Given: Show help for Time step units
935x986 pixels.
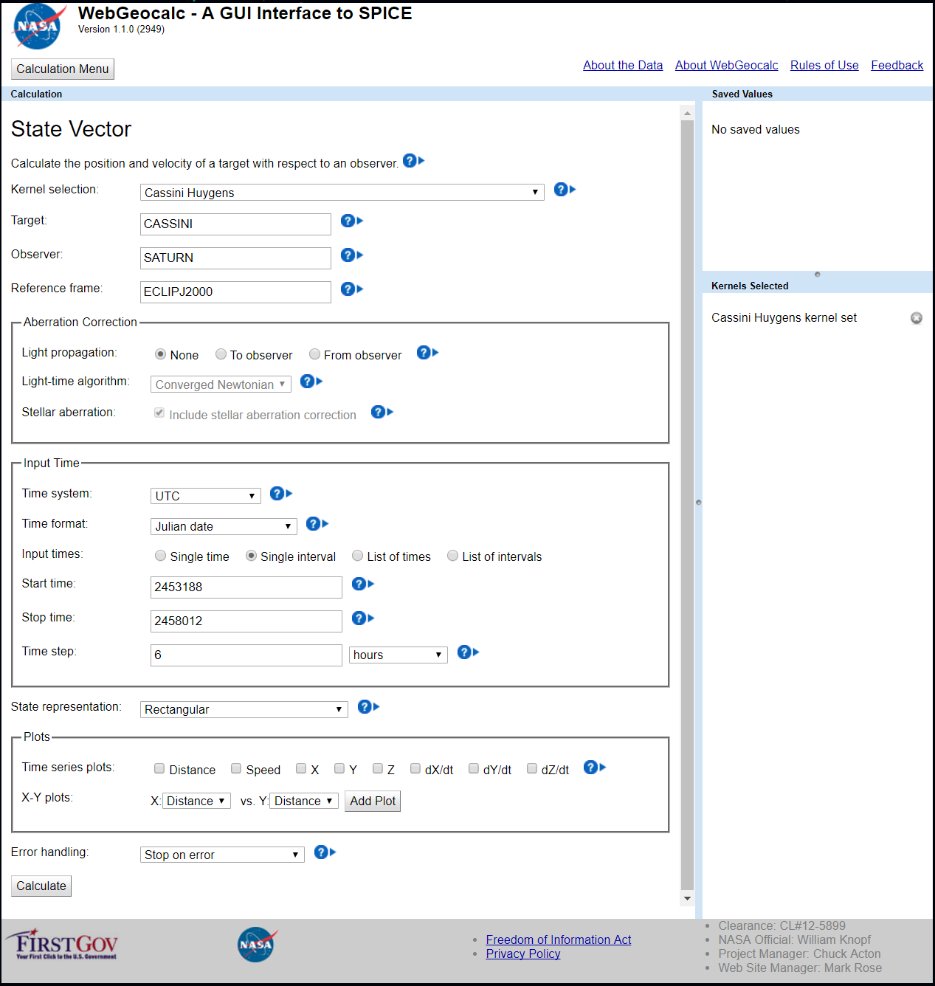Looking at the screenshot, I should (x=468, y=652).
